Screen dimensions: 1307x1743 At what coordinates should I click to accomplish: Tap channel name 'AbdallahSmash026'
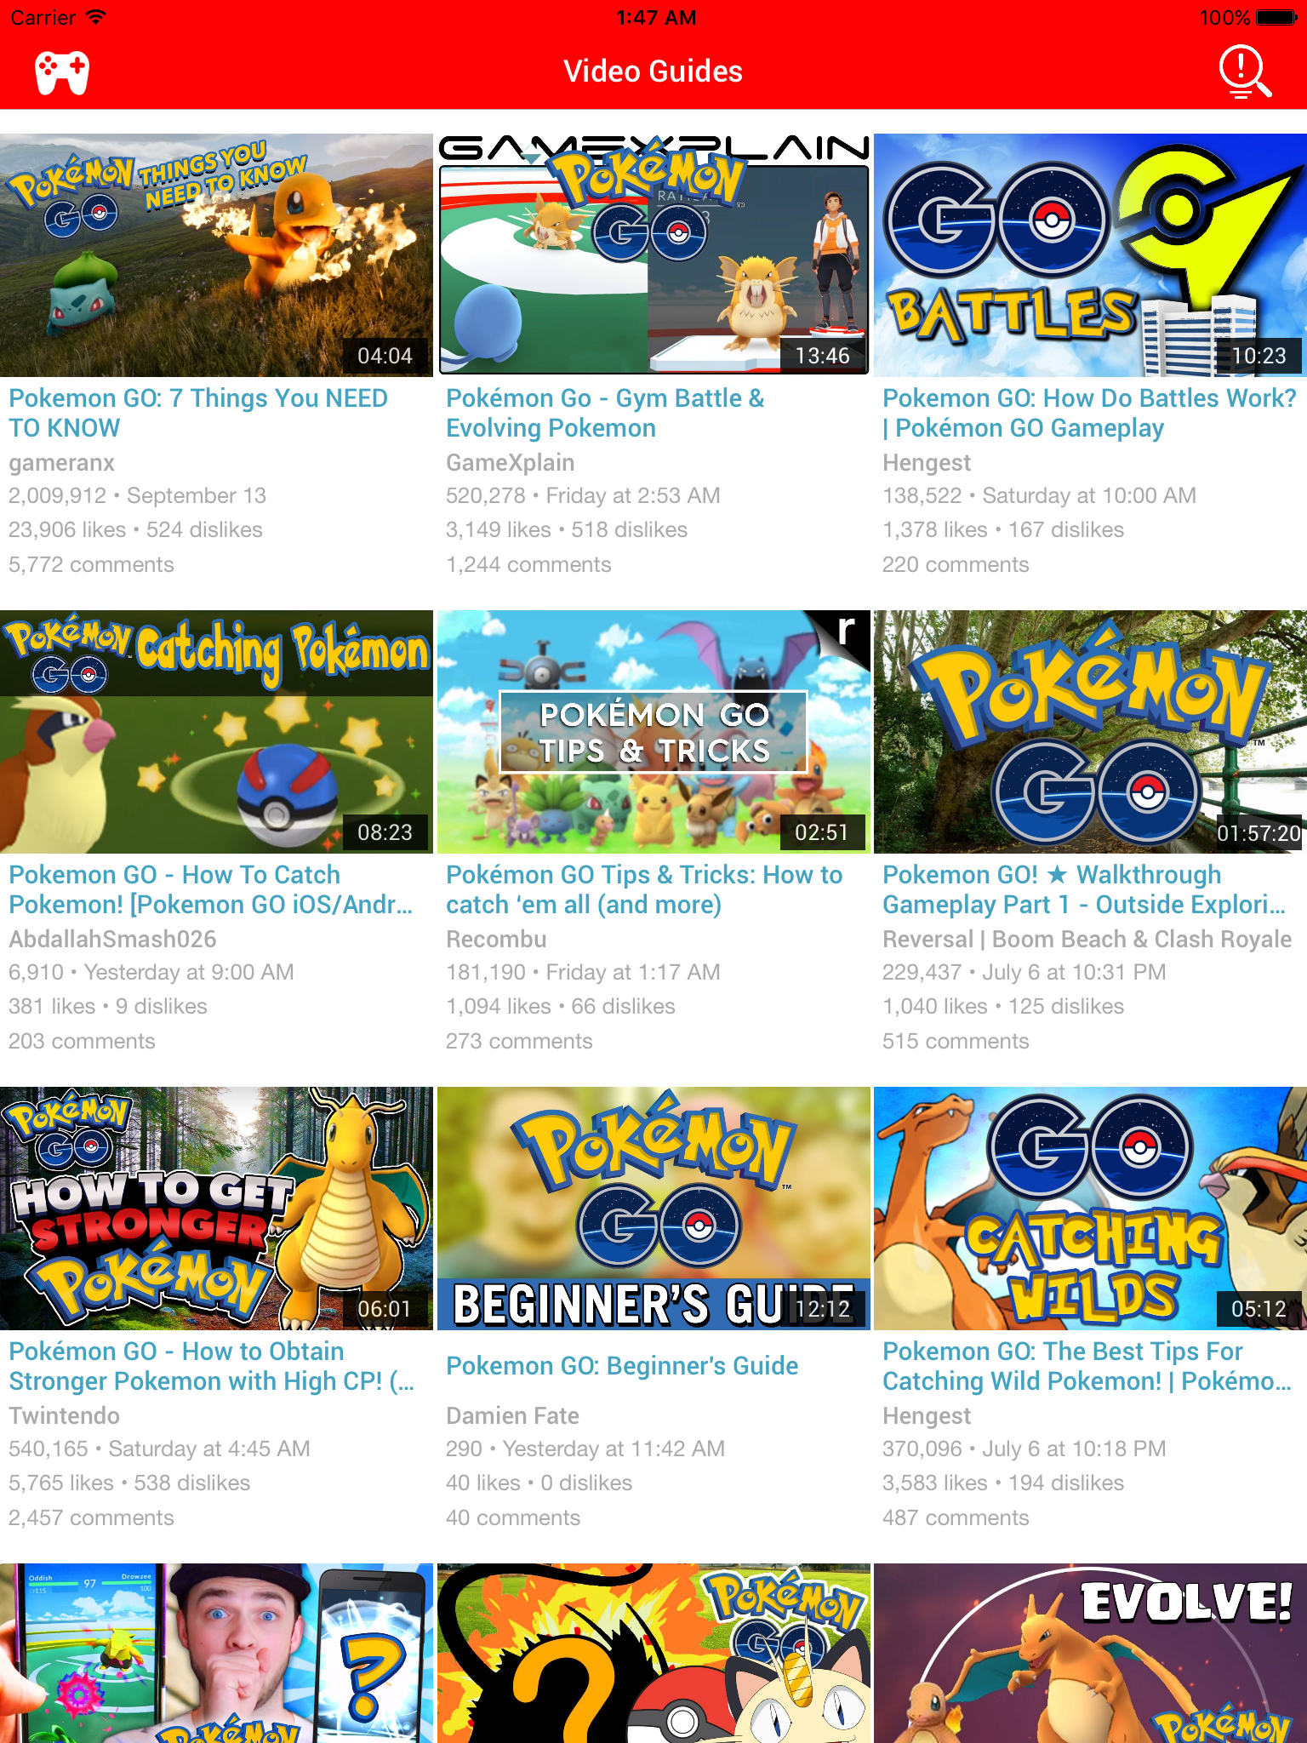tap(112, 940)
